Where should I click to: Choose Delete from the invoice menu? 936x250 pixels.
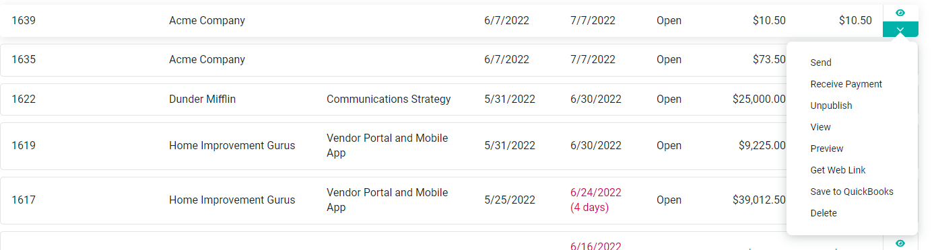coord(824,213)
